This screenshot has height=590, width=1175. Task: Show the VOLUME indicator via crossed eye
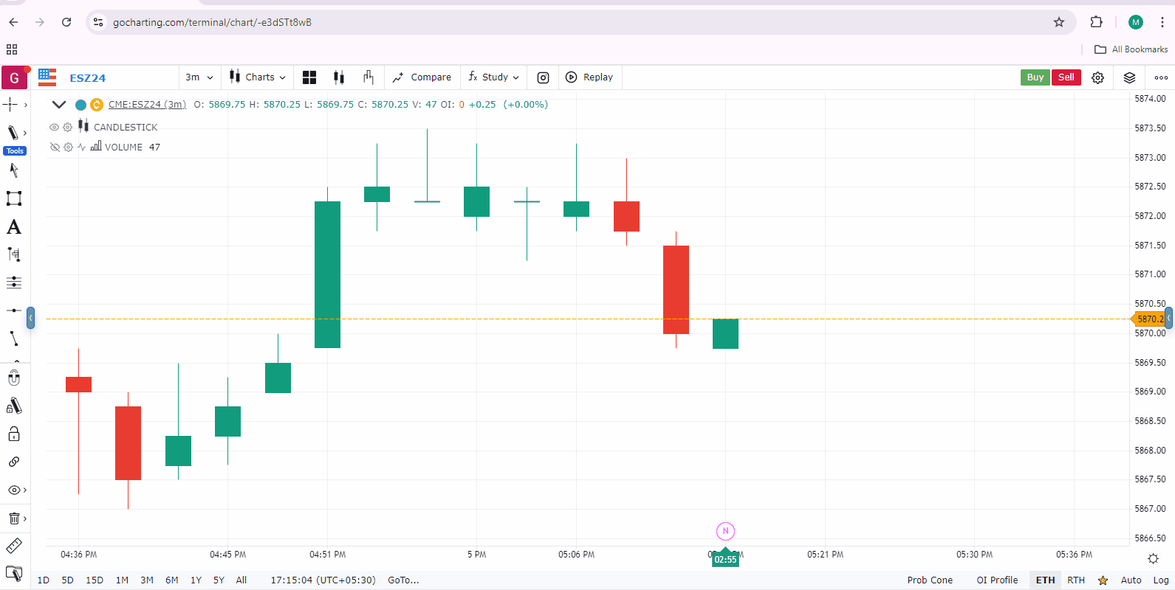(54, 147)
